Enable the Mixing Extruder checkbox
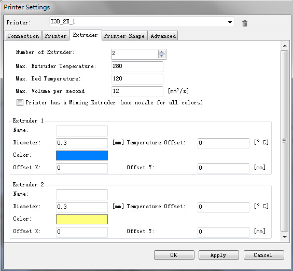This screenshot has width=293, height=271. (20, 102)
